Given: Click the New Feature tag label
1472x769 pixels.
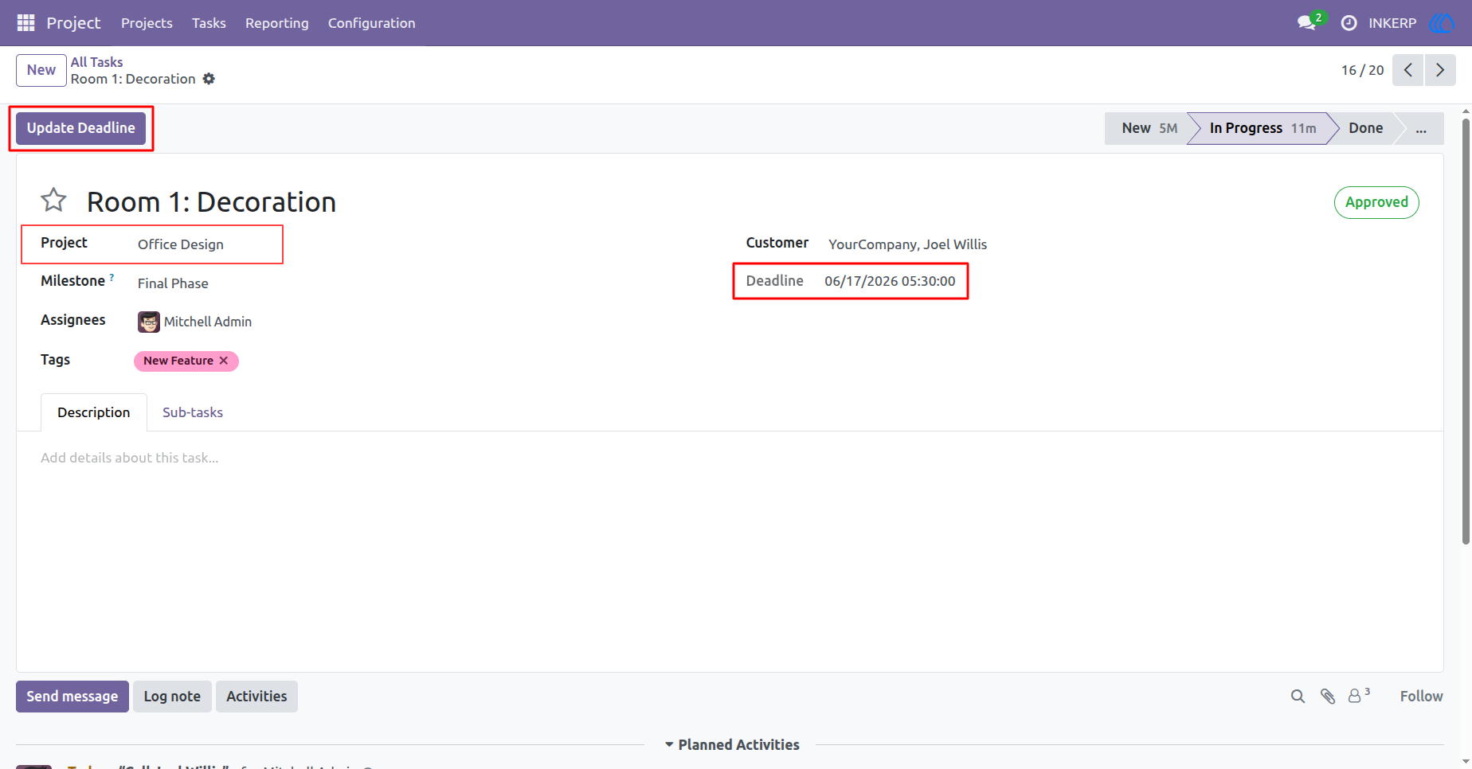Looking at the screenshot, I should click(178, 361).
